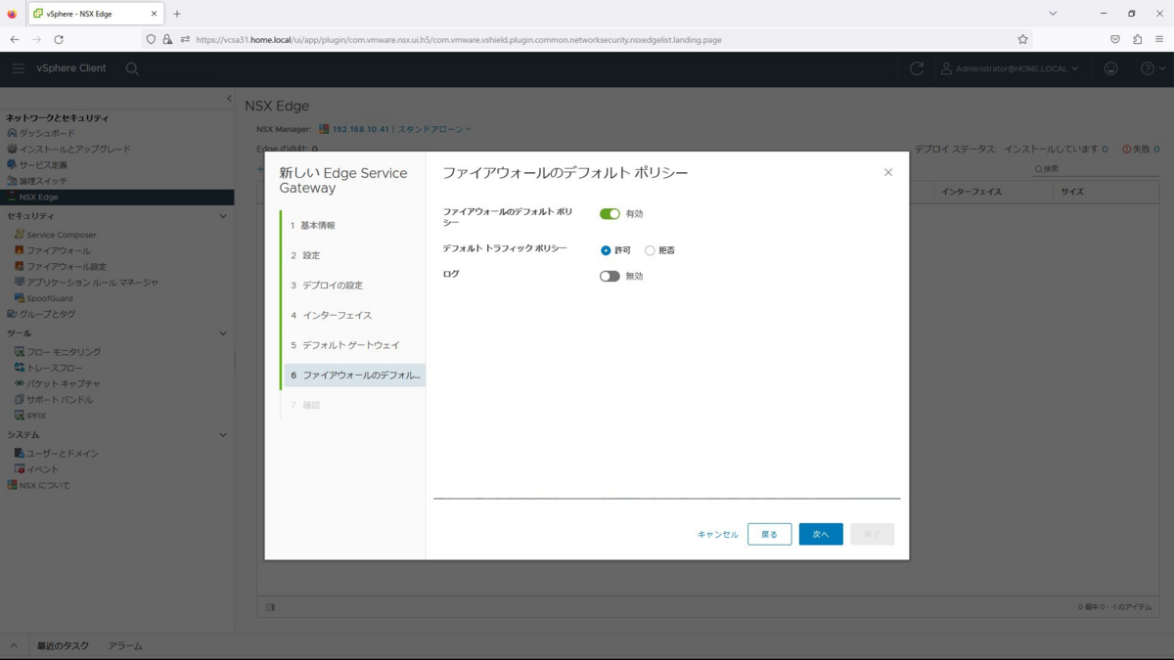Open the vSphere Client hamburger menu
This screenshot has height=660, width=1174.
[18, 68]
